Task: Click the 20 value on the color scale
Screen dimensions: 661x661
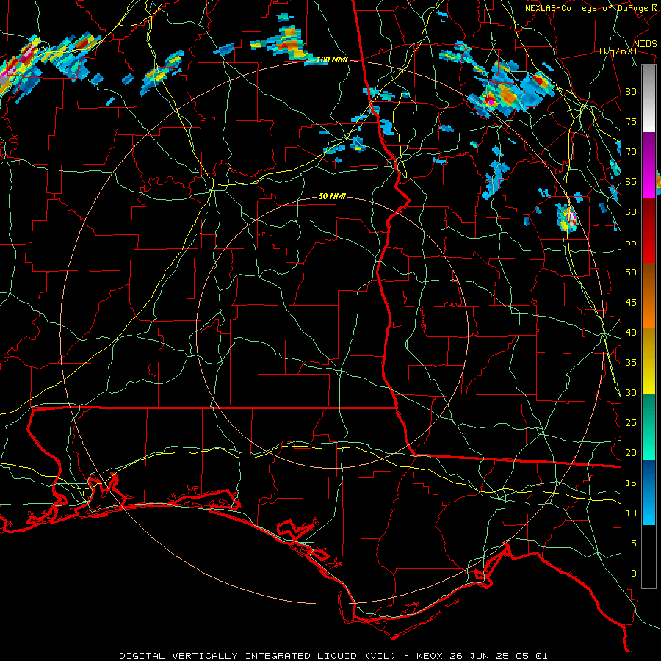Action: 631,452
